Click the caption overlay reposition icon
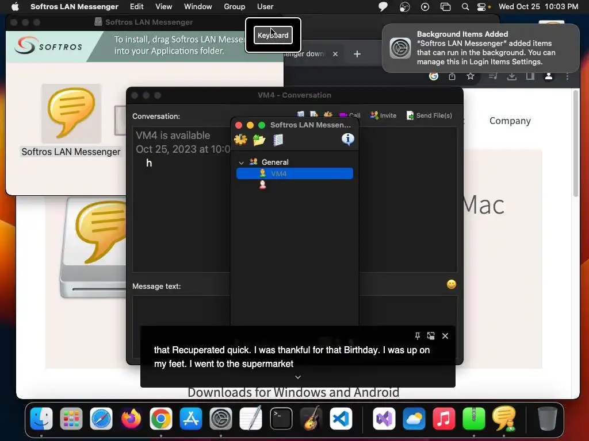 point(431,336)
